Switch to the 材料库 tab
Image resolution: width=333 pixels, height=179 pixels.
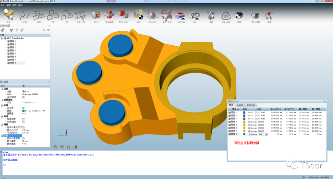click(x=240, y=105)
